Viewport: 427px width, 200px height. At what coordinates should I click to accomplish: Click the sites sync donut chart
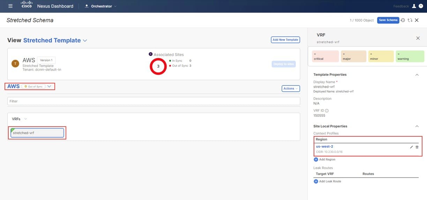(x=158, y=66)
